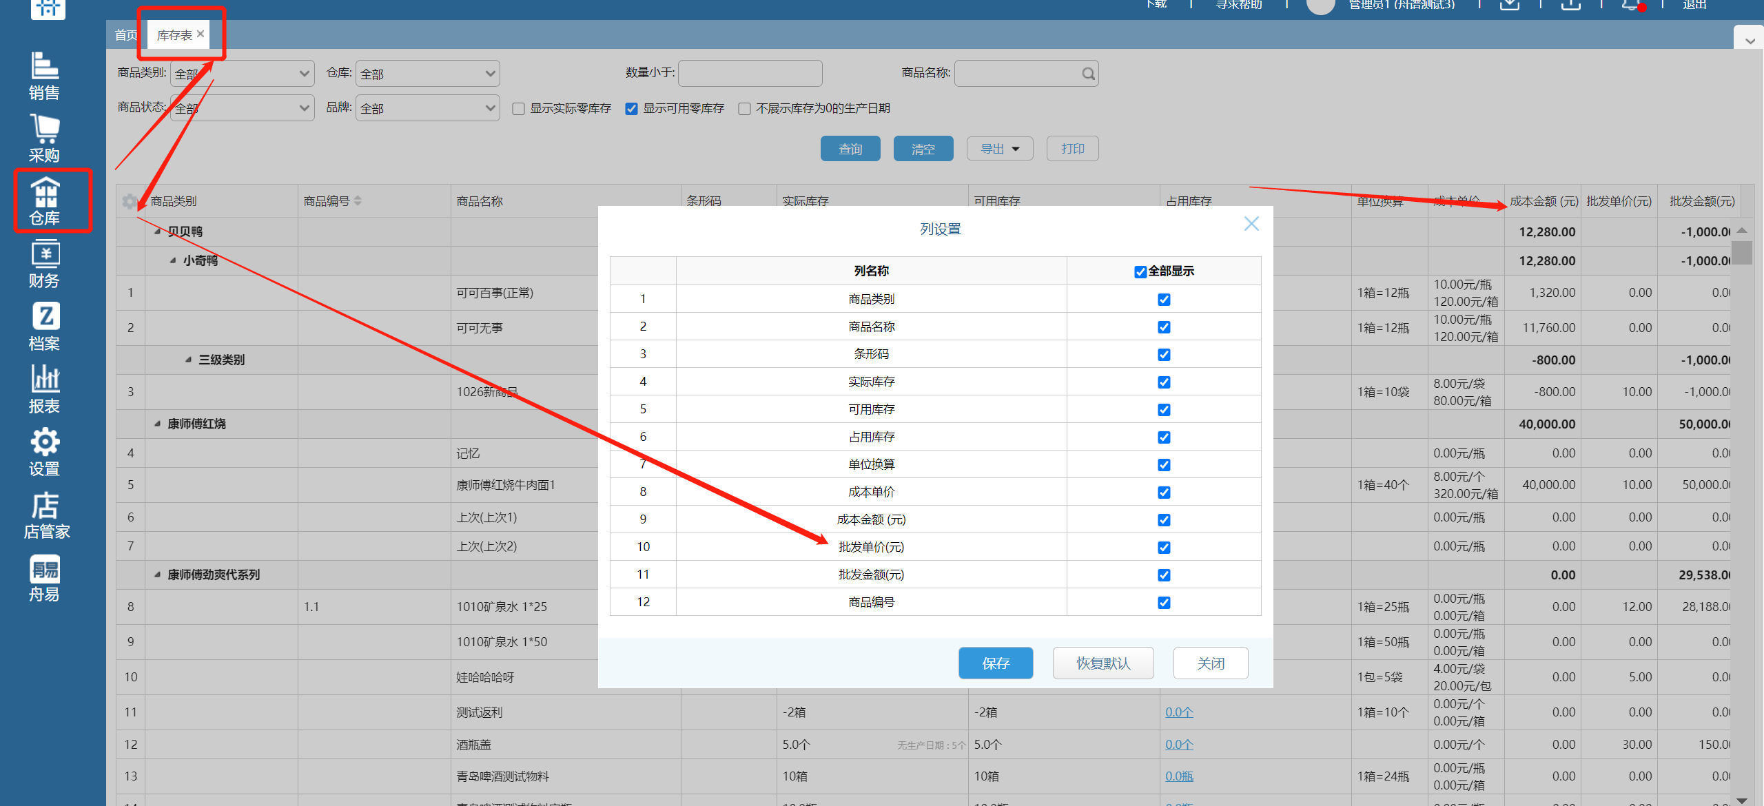The image size is (1764, 806).
Task: Toggle 显示可用零库存 checkbox
Action: pos(631,109)
